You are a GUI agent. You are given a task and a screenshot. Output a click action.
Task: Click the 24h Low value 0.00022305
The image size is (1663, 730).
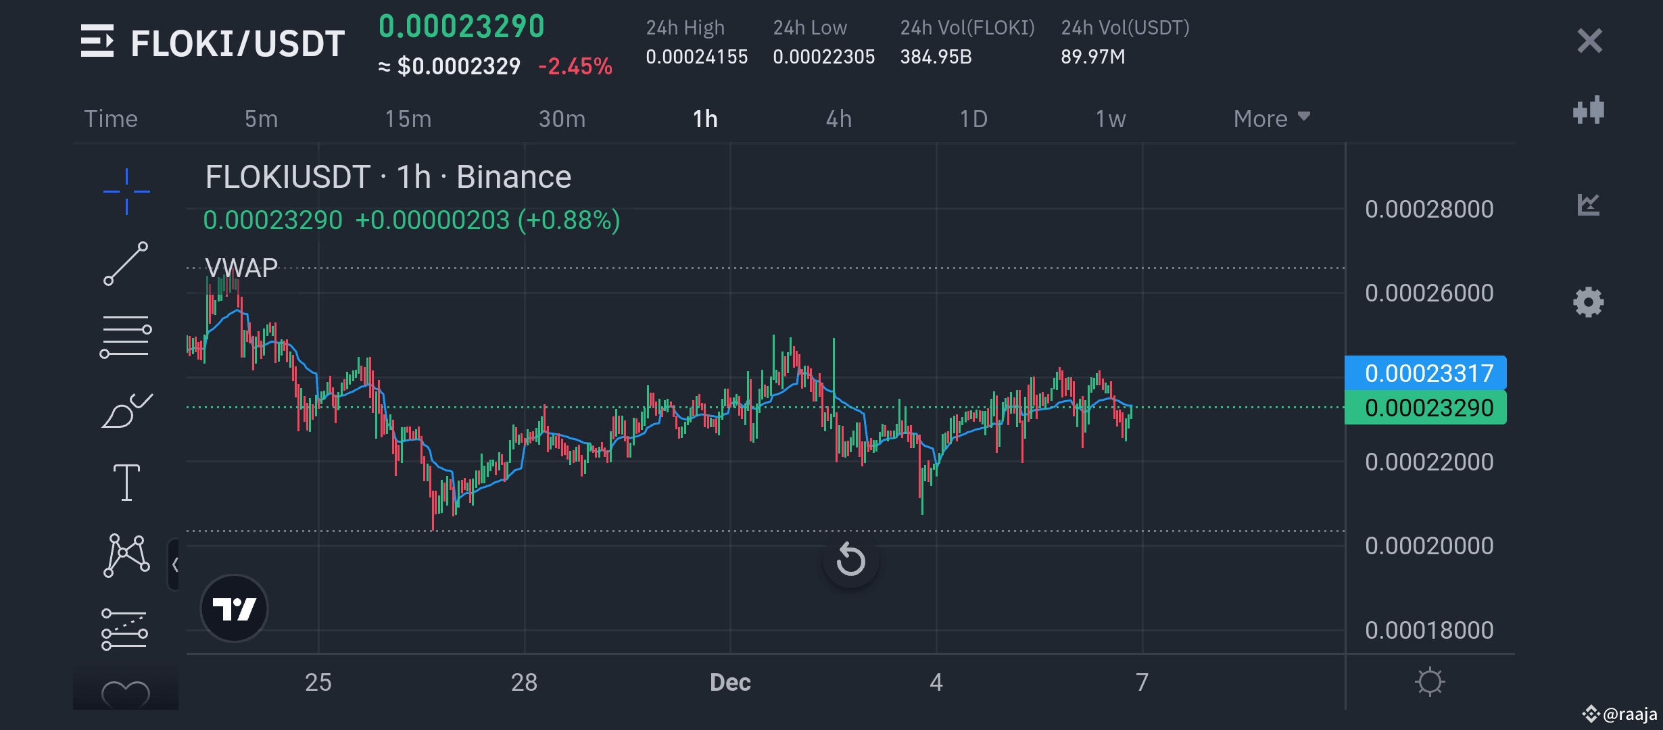pos(824,57)
